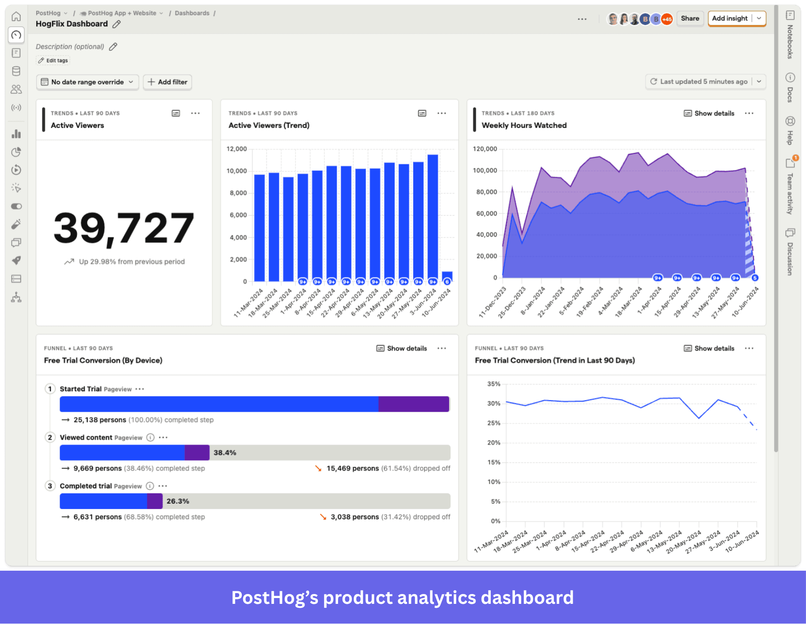806x624 pixels.
Task: Open the People icon in sidebar
Action: coord(16,90)
